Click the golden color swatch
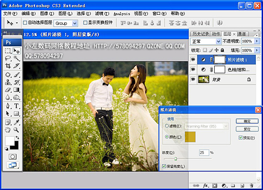Image resolution: width=263 pixels, height=190 pixels. (190, 137)
